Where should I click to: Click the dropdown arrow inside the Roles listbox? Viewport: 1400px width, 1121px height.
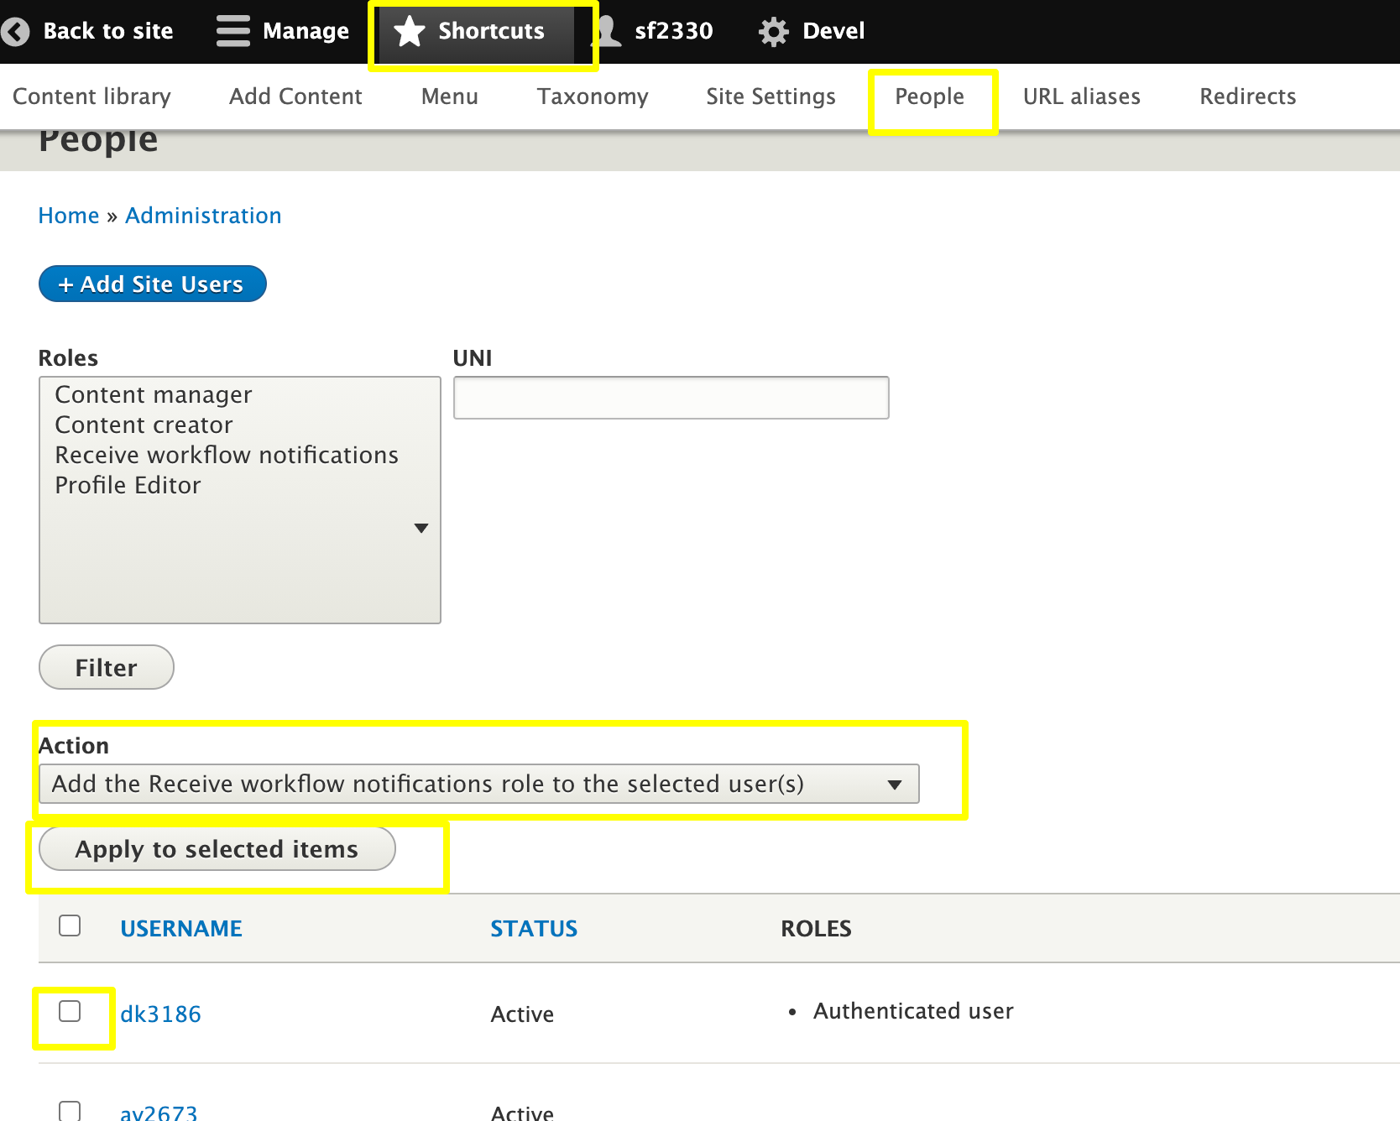coord(421,528)
